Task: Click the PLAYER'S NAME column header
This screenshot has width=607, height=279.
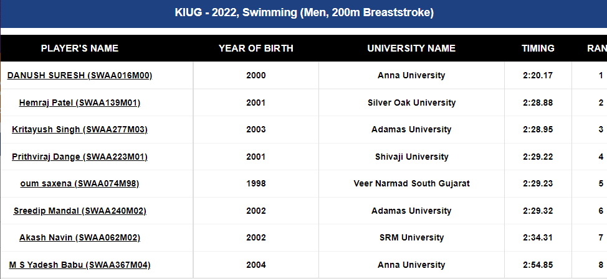Action: coord(80,48)
